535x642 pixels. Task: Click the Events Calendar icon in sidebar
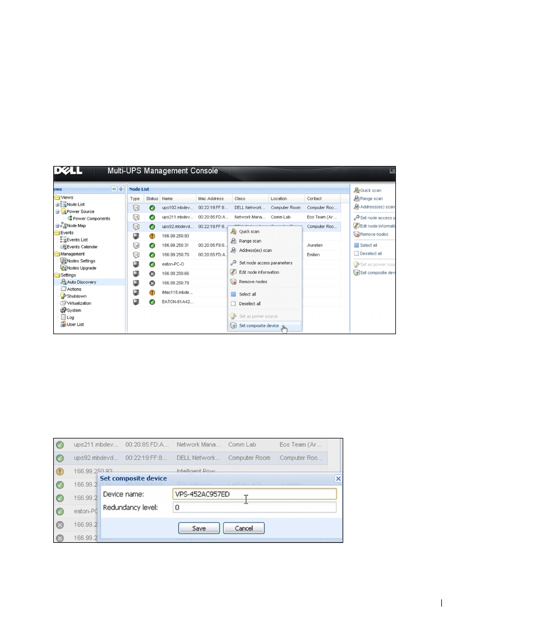[63, 247]
